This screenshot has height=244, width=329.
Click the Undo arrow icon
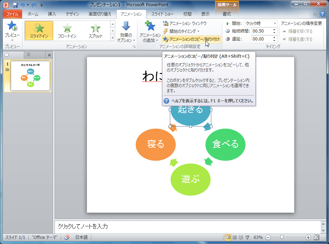[23, 5]
